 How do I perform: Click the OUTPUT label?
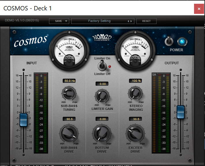[x=172, y=63]
